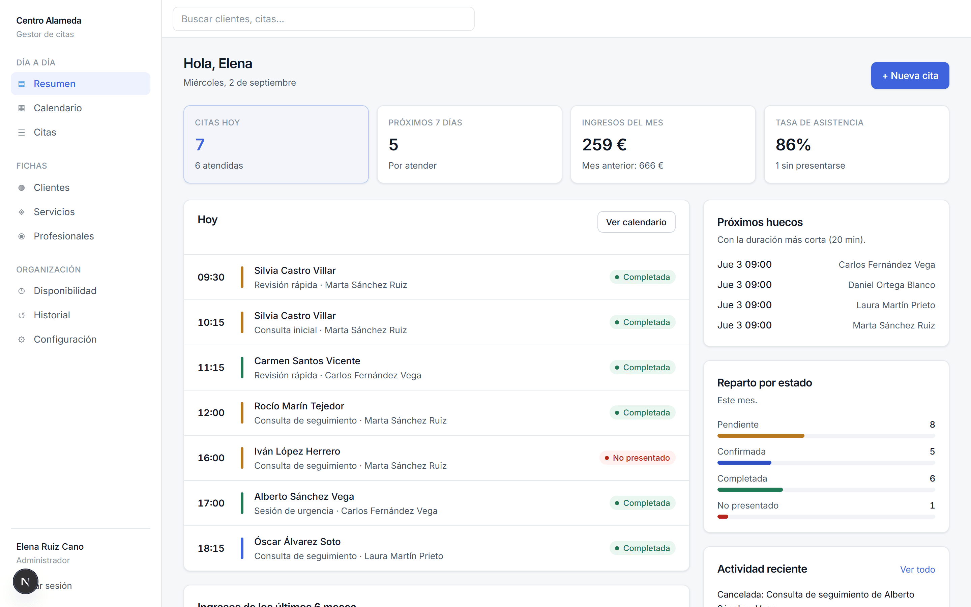Click the Ver calendario button
The image size is (971, 607).
tap(636, 222)
